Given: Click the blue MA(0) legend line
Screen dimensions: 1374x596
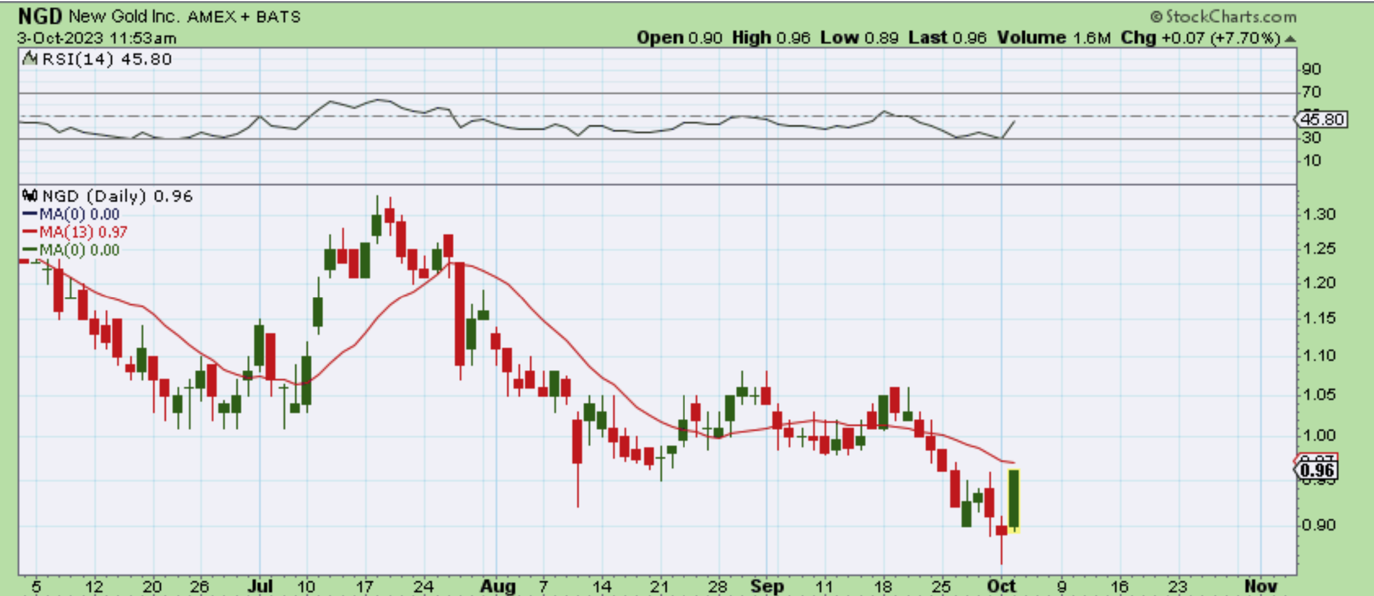Looking at the screenshot, I should [30, 214].
